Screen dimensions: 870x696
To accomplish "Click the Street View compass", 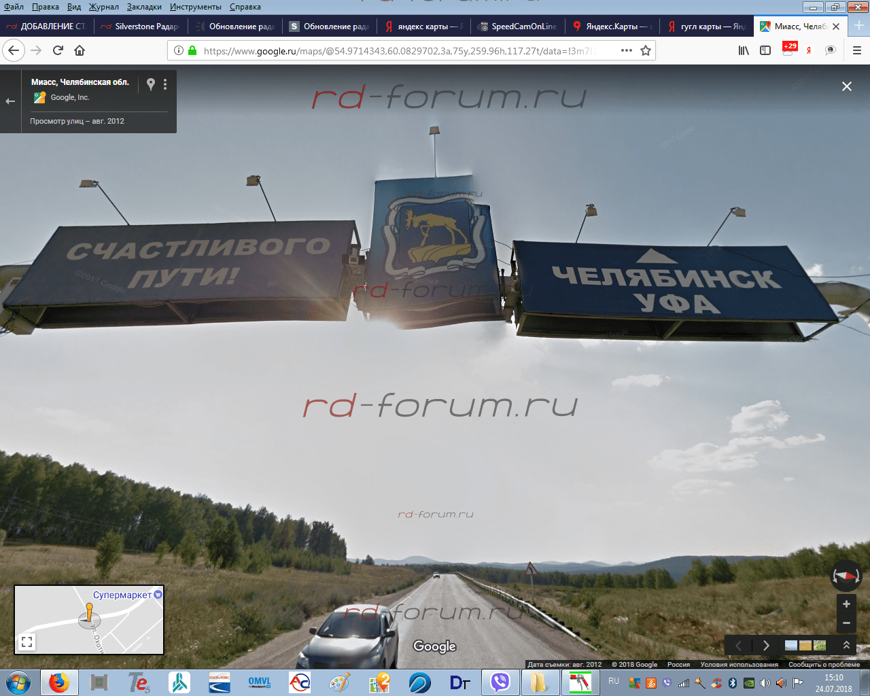I will 846,576.
